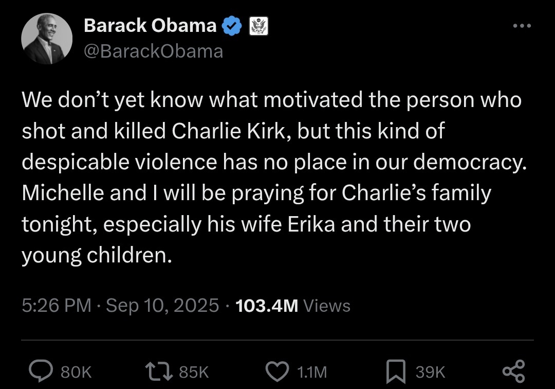
Task: Click the government seal badge icon
Action: pos(258,26)
